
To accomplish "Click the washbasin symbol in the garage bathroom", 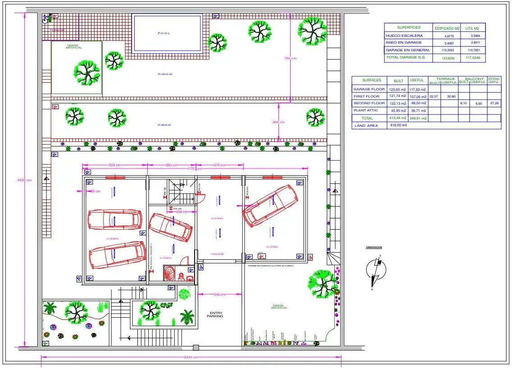I will pyautogui.click(x=190, y=278).
